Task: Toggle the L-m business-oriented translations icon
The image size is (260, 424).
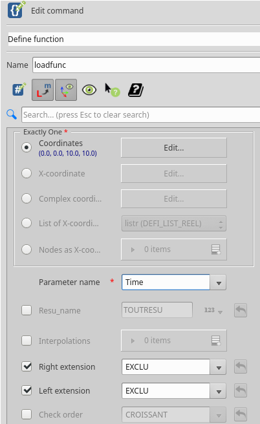Action: tap(43, 90)
